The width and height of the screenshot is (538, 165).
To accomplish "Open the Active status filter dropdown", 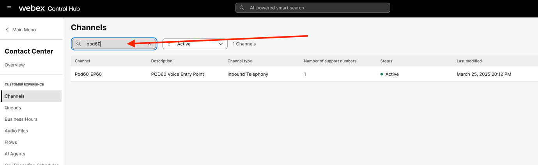I will pos(195,44).
